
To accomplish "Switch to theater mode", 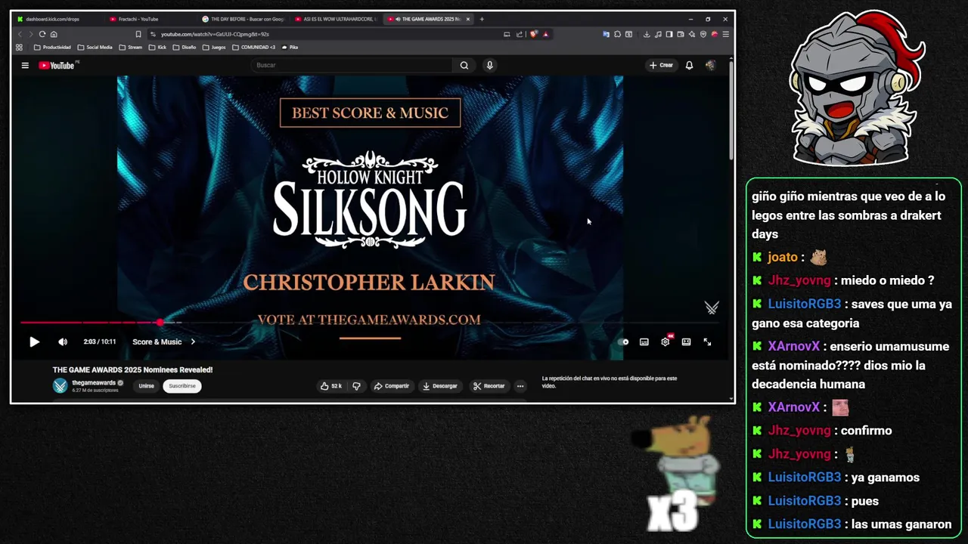I will point(686,342).
